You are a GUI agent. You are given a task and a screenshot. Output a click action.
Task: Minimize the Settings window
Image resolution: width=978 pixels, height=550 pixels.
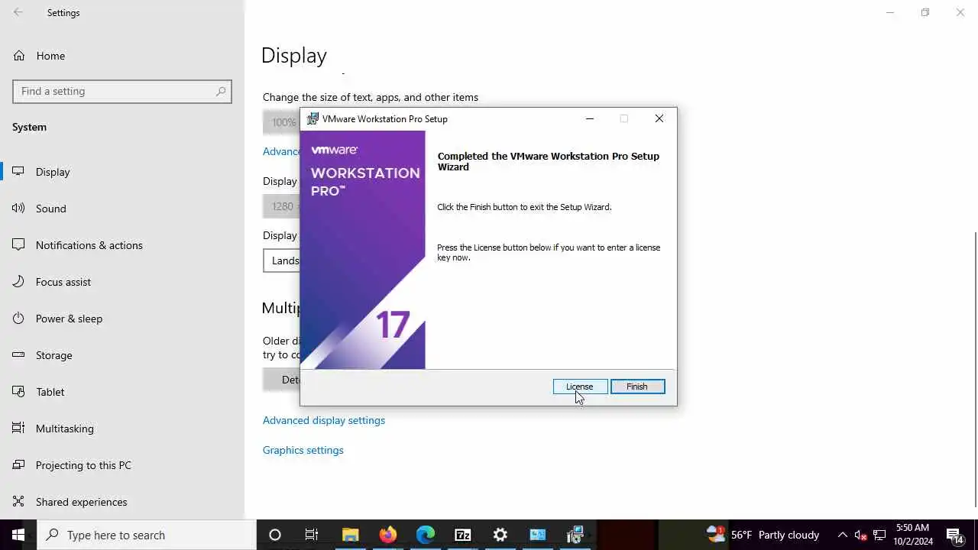click(x=890, y=12)
